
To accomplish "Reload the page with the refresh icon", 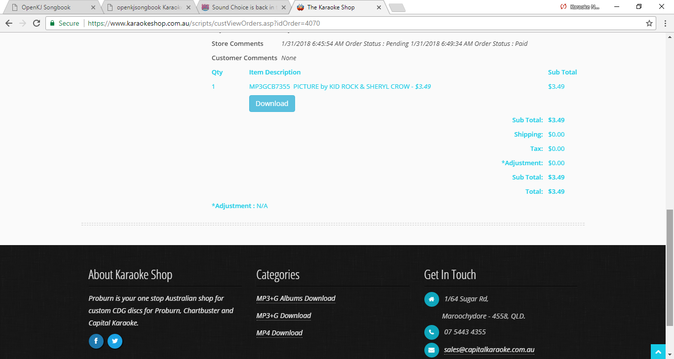I will click(37, 23).
